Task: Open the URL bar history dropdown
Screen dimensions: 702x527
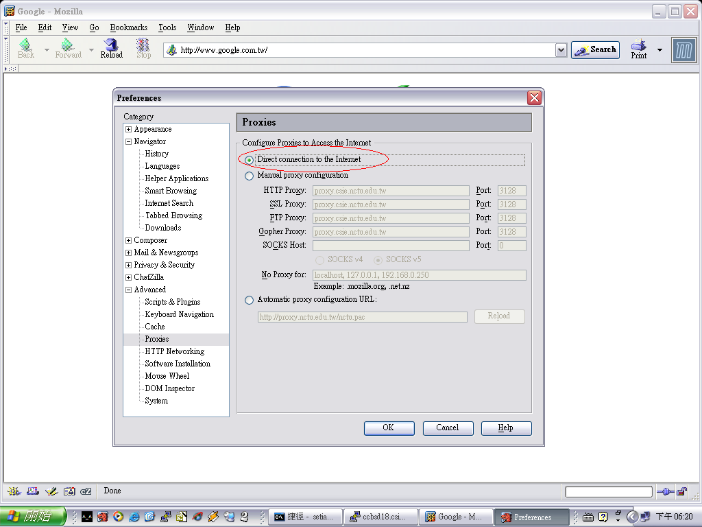Action: click(x=560, y=50)
